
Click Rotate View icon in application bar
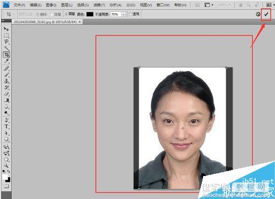[x=257, y=5]
